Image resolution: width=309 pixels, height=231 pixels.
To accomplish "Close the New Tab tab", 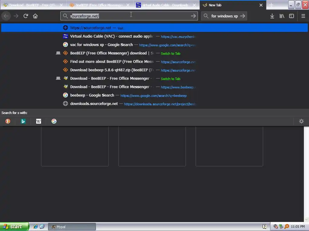I will (261, 5).
